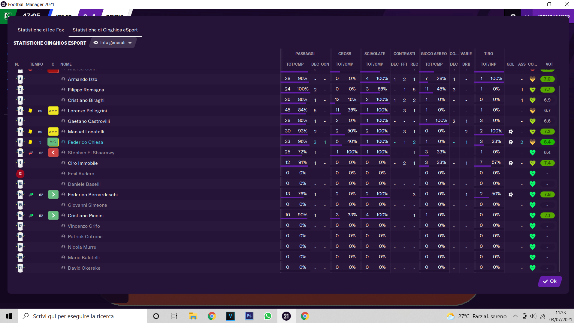Sort by DRB dribbles column header
The width and height of the screenshot is (574, 323).
[x=466, y=64]
